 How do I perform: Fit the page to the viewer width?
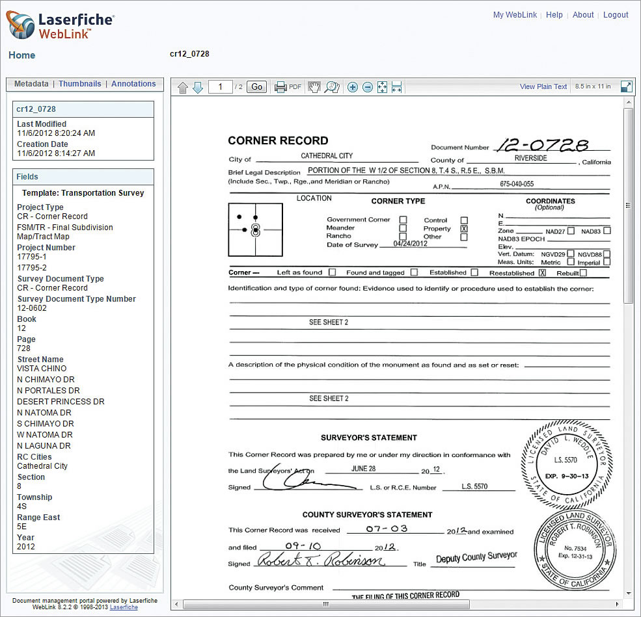[396, 87]
